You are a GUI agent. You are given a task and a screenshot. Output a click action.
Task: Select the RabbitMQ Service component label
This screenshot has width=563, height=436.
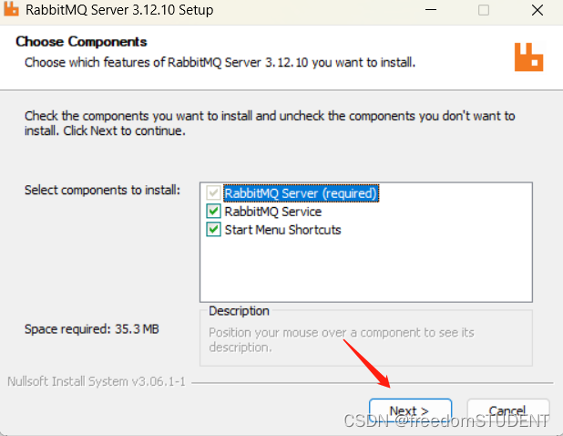click(272, 212)
